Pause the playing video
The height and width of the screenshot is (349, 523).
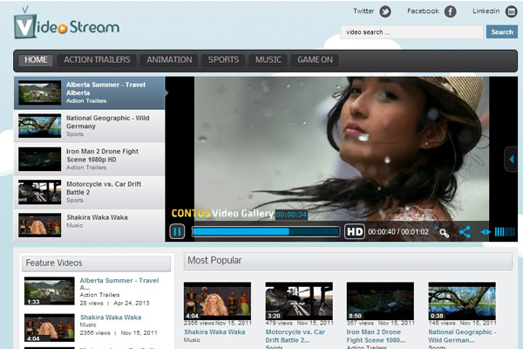coord(177,231)
